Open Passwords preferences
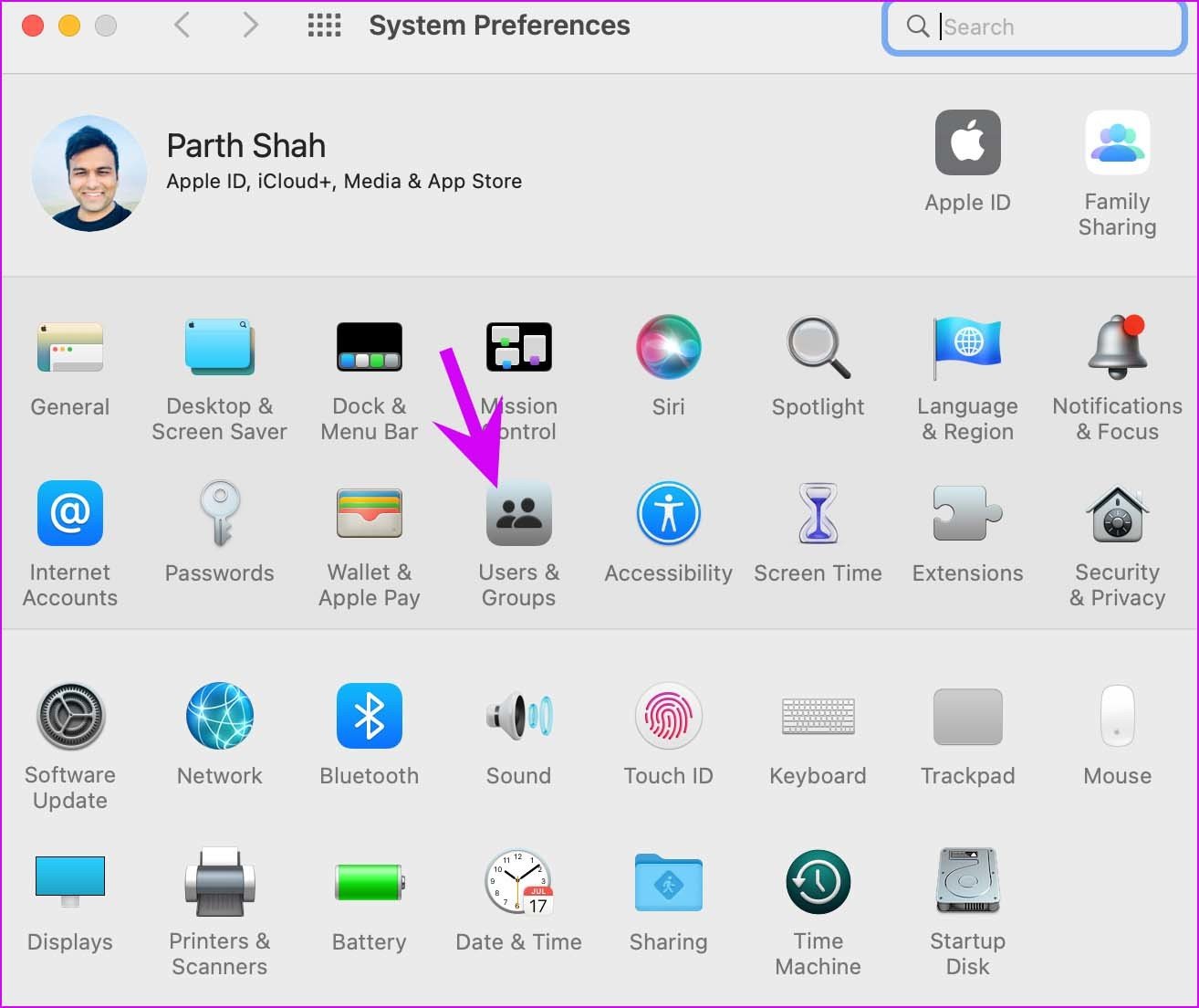The width and height of the screenshot is (1199, 1008). click(220, 513)
